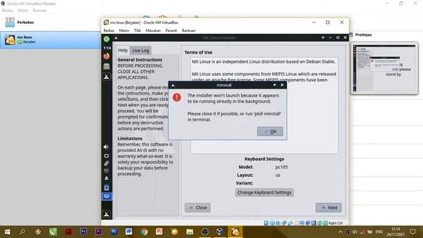Click the Layout value 'us'
This screenshot has height=238, width=423.
pyautogui.click(x=278, y=175)
